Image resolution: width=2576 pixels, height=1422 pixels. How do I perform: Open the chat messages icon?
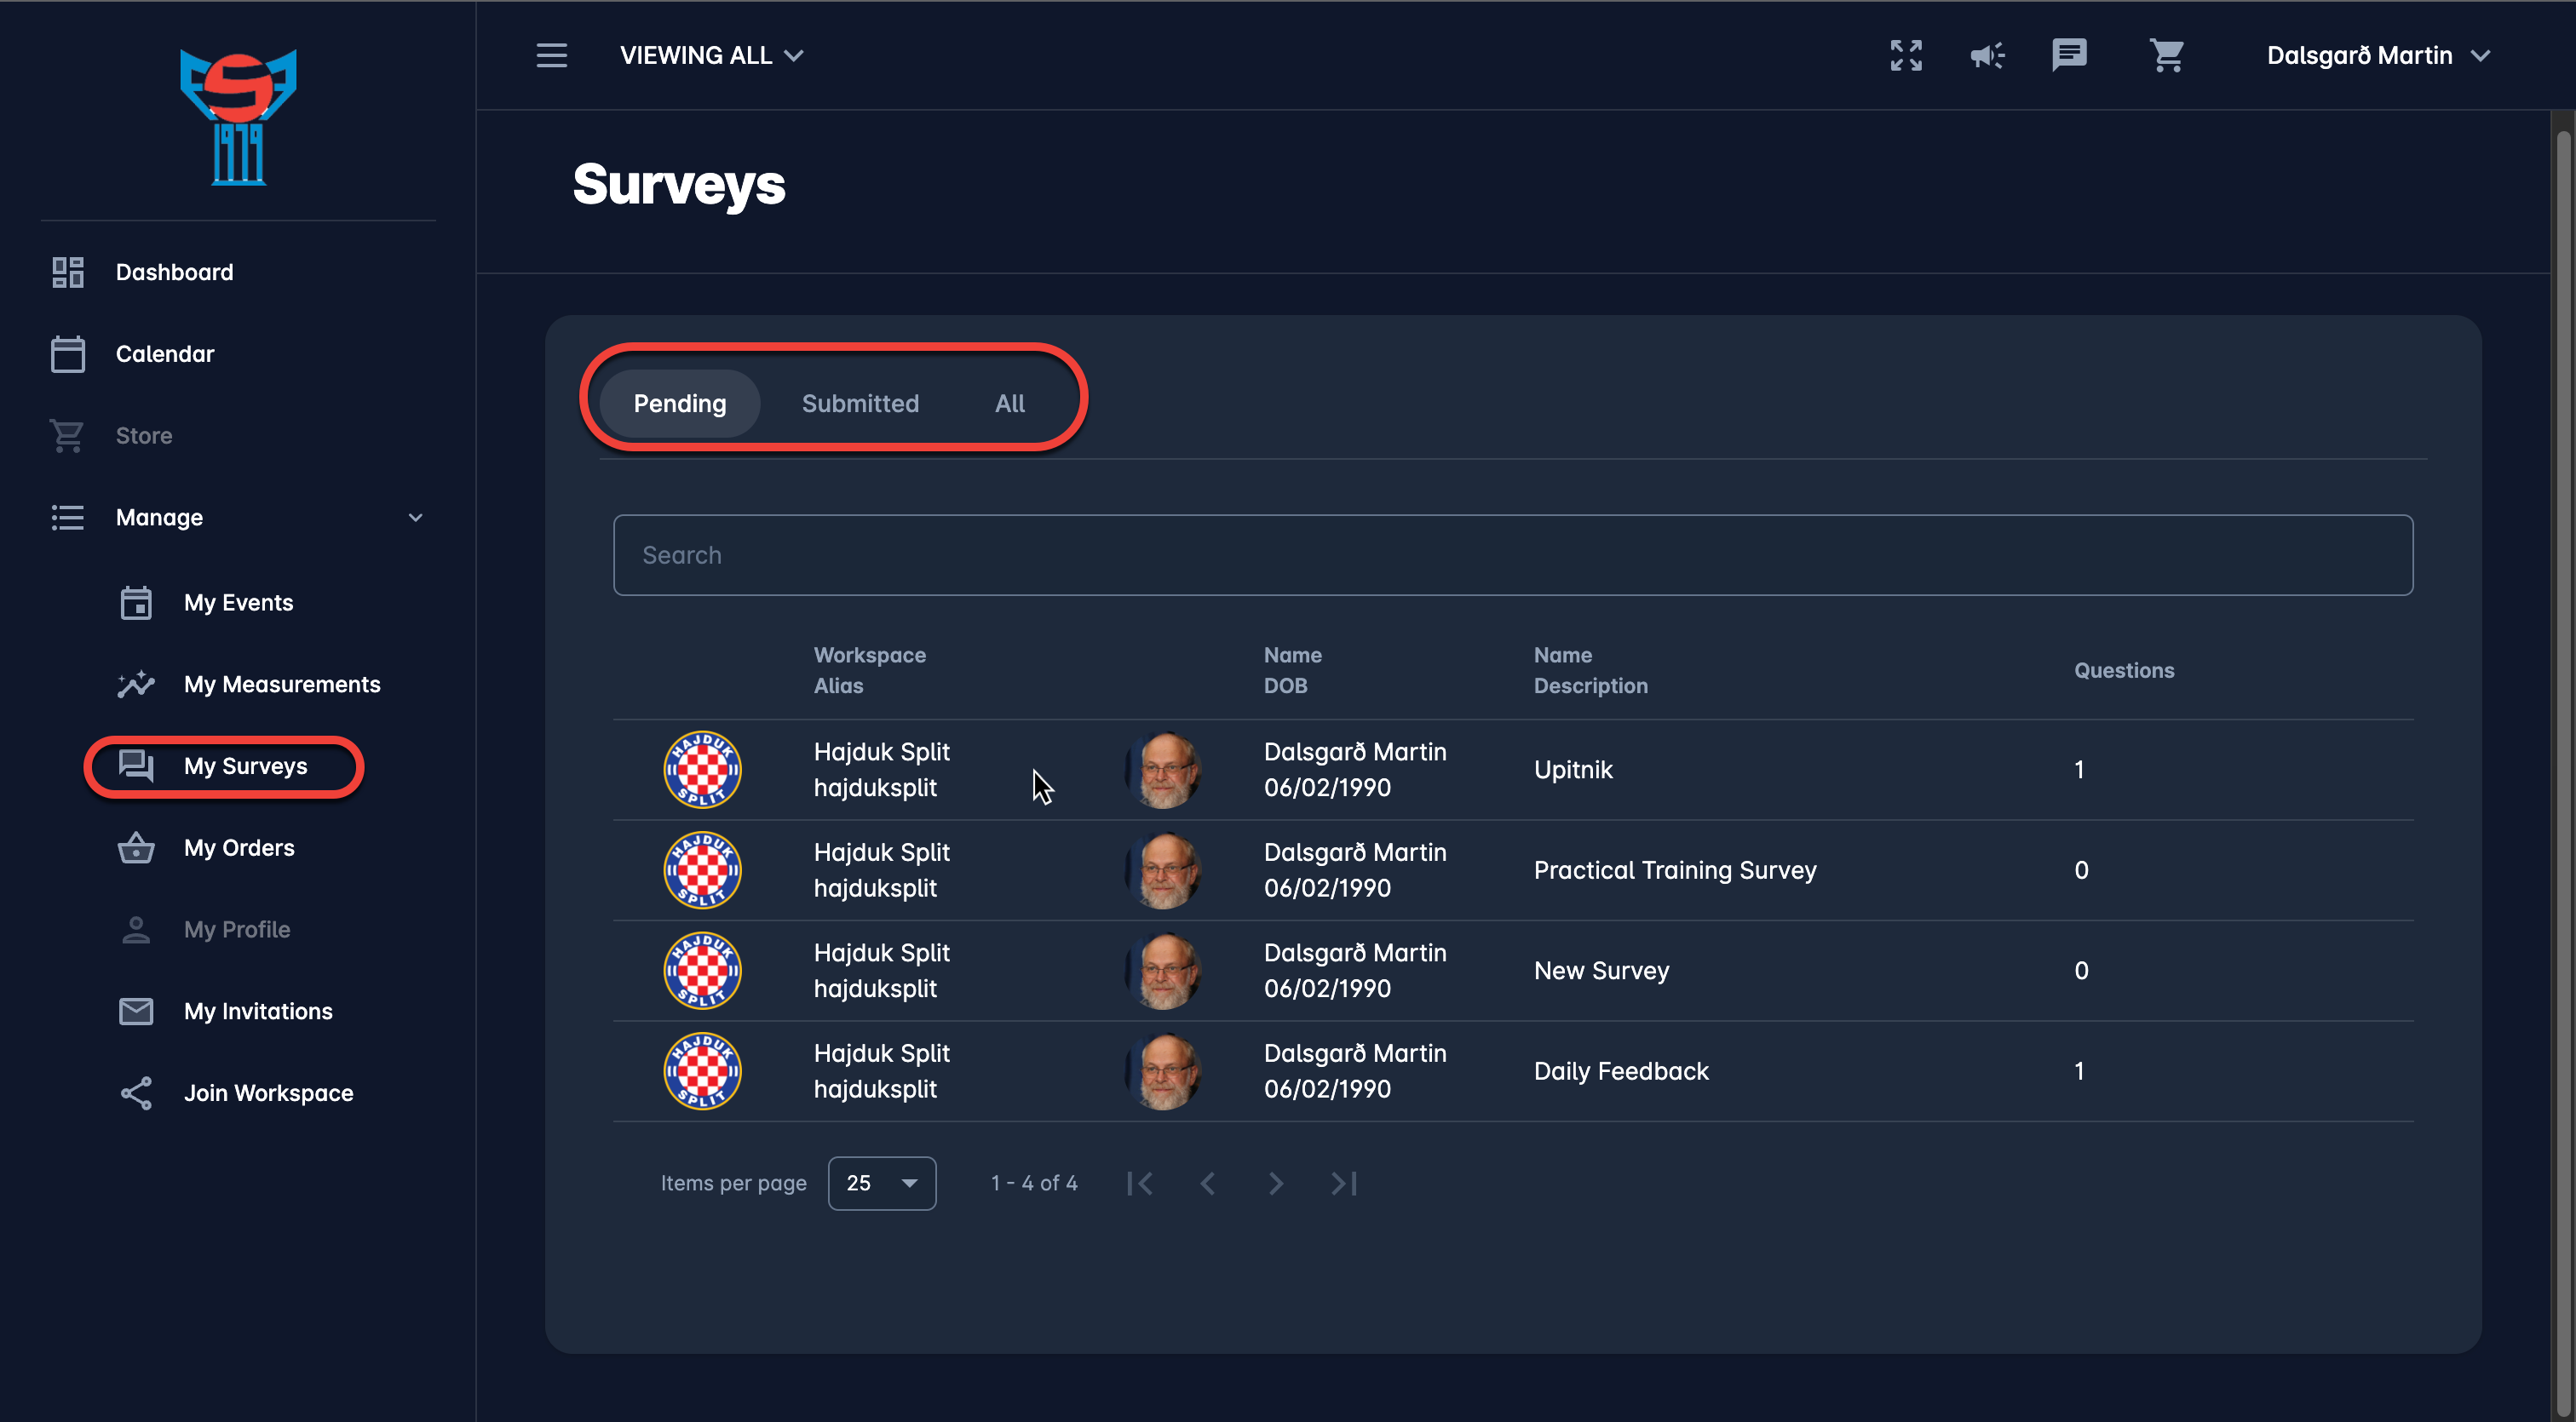[2068, 55]
